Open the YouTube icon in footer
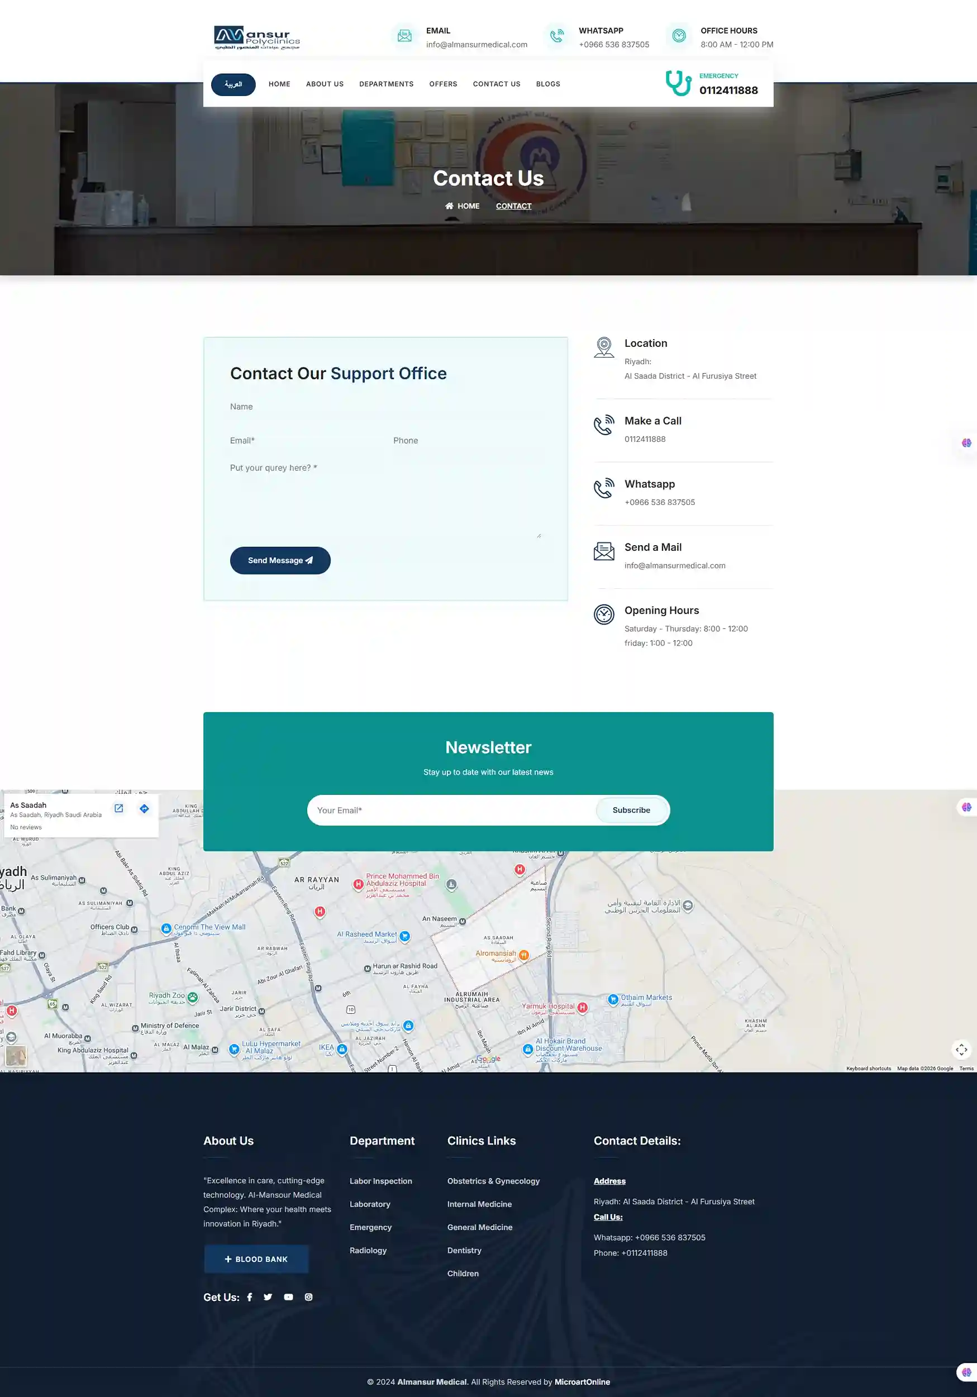 (x=288, y=1296)
